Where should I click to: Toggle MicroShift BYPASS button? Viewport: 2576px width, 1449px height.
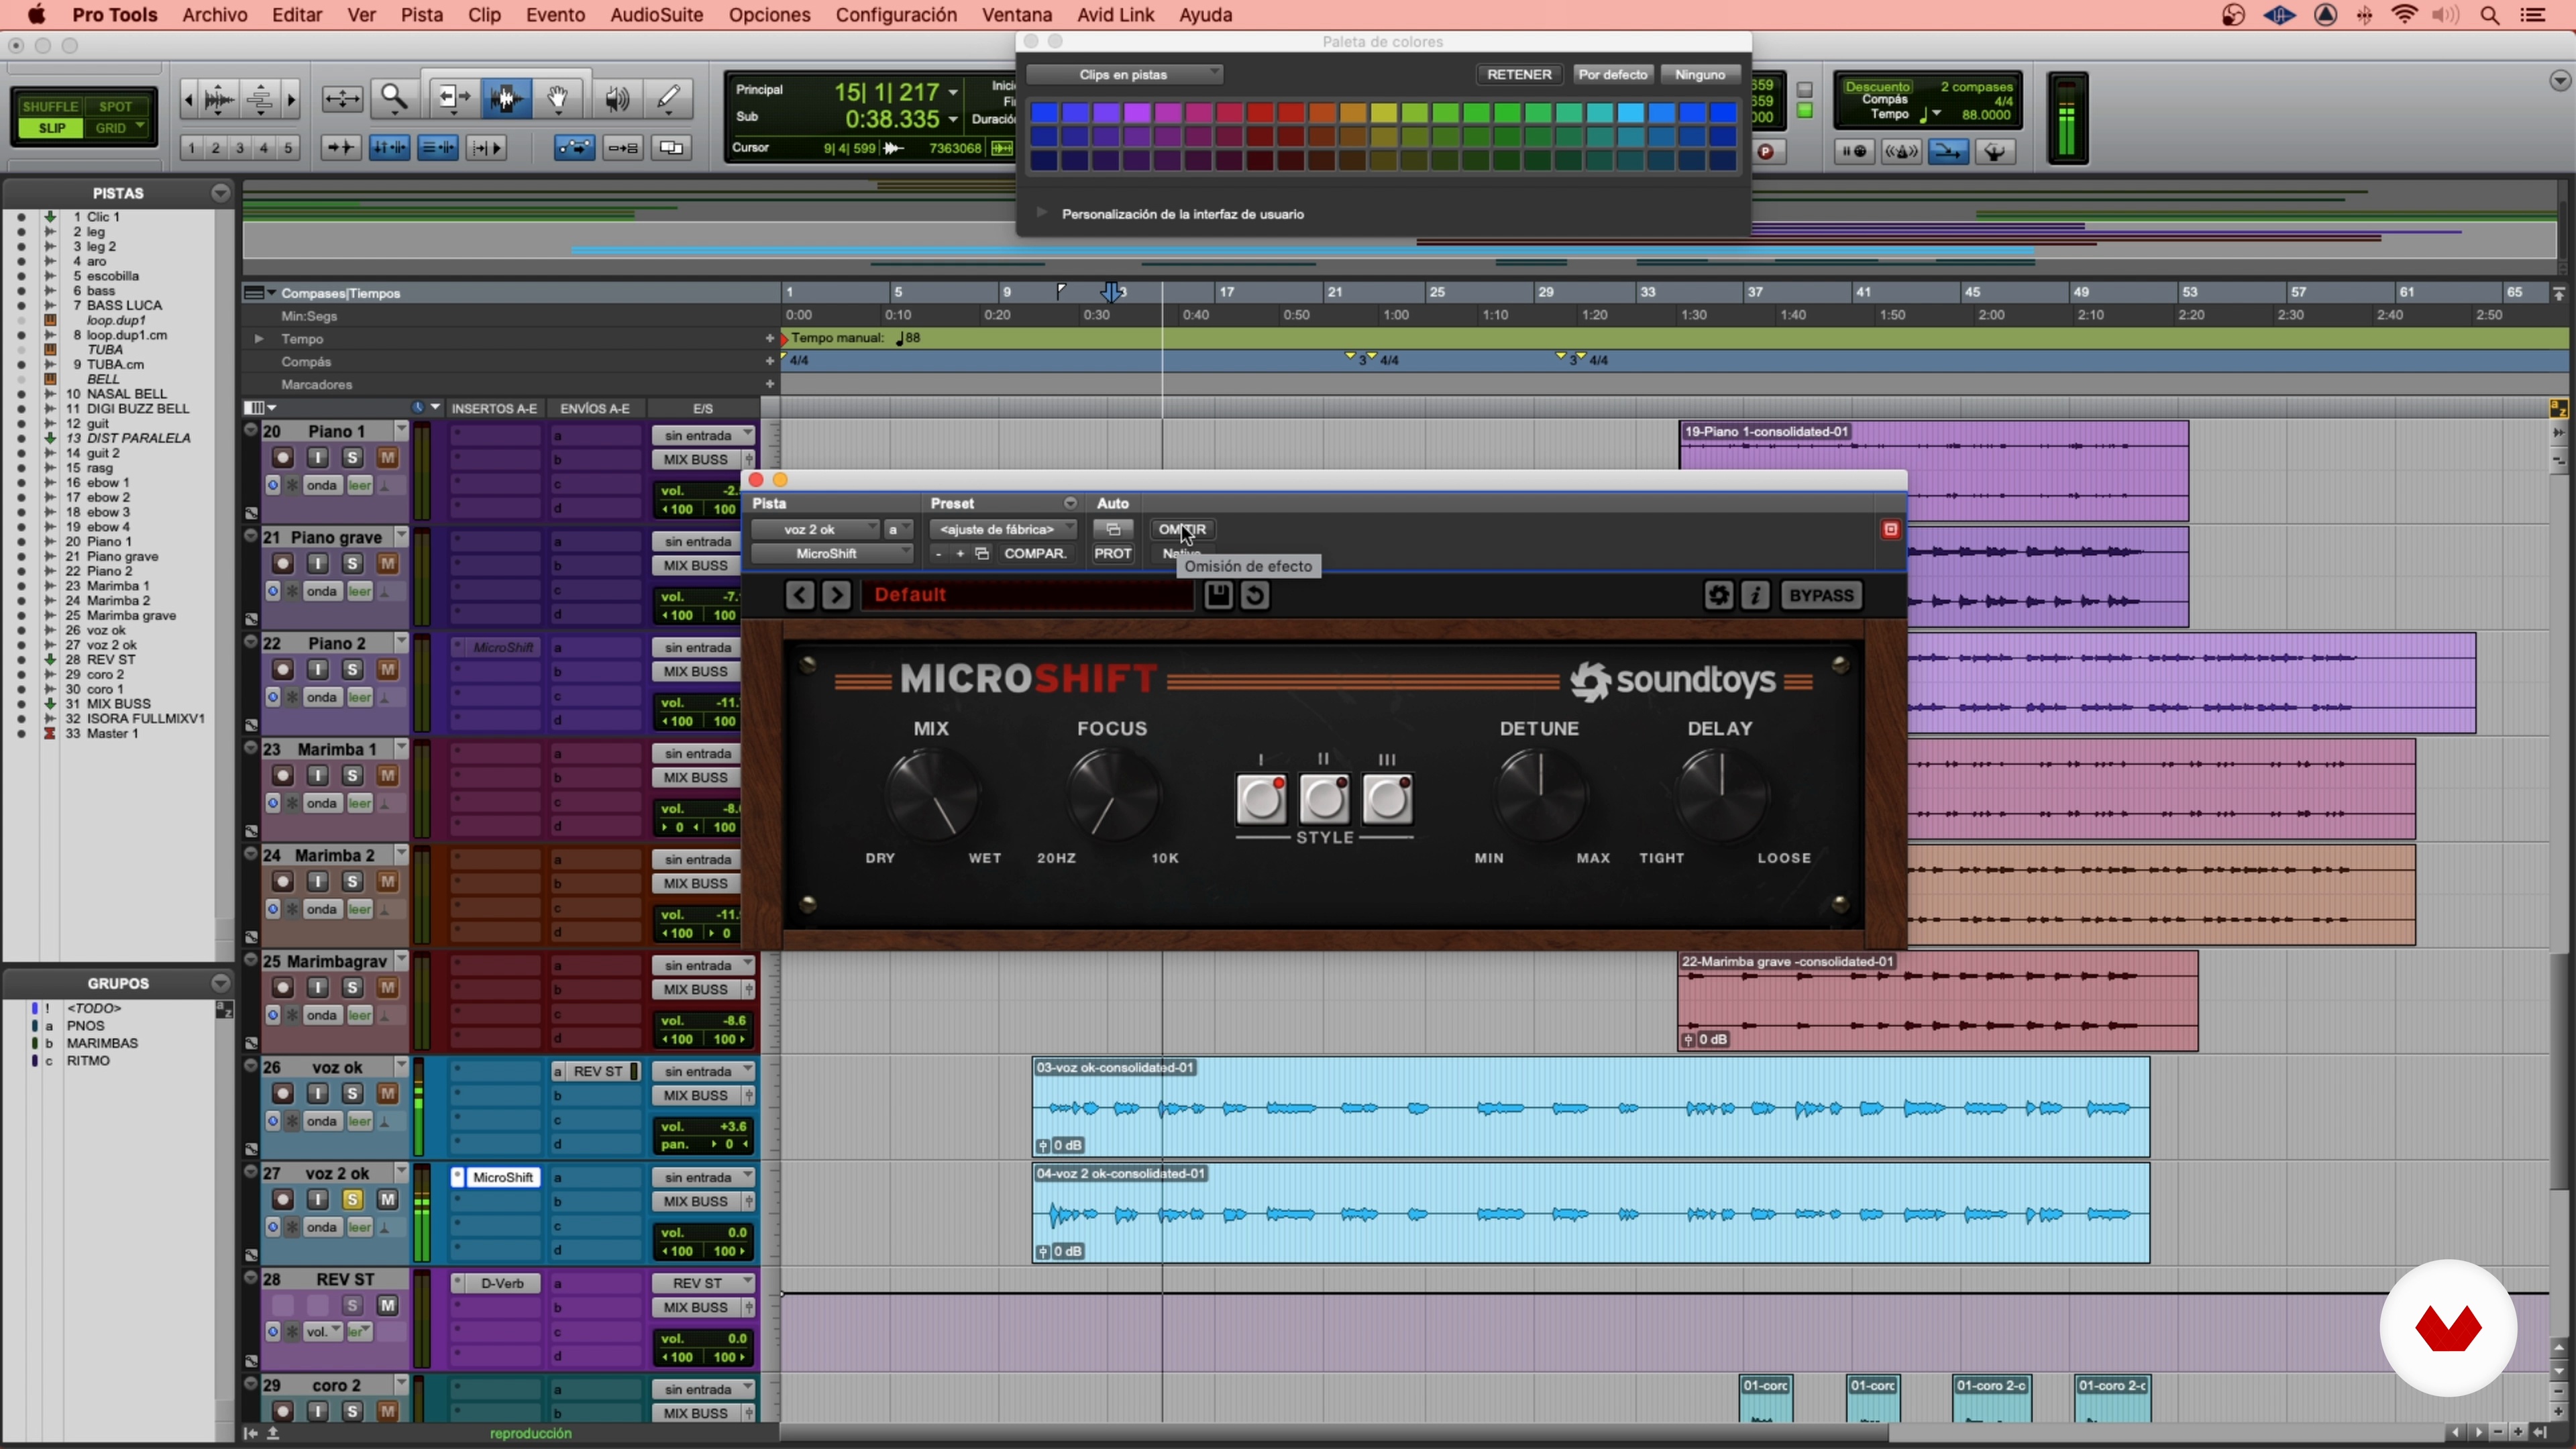pos(1821,595)
